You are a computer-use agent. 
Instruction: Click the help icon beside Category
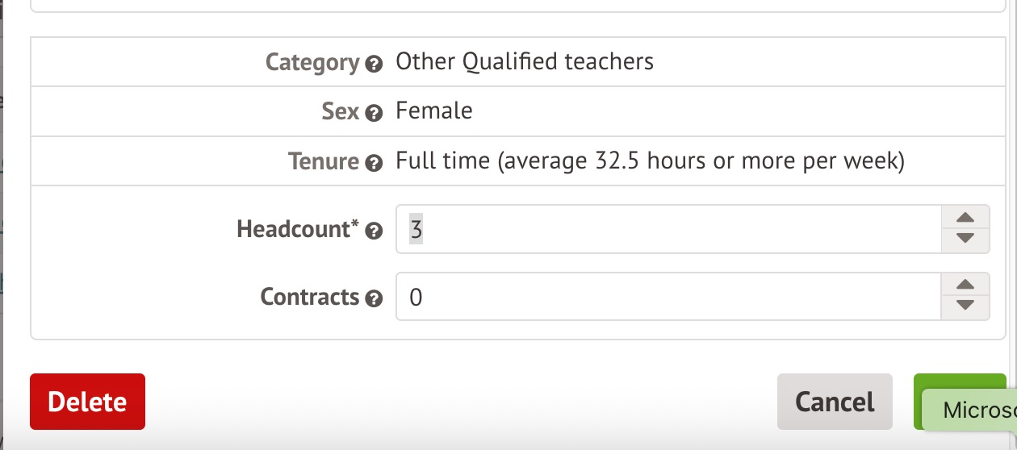[374, 65]
